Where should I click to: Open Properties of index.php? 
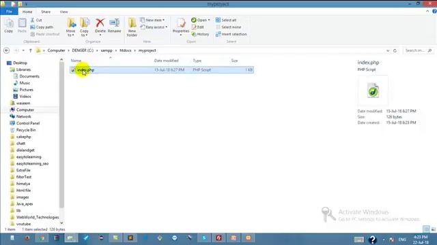[181, 27]
